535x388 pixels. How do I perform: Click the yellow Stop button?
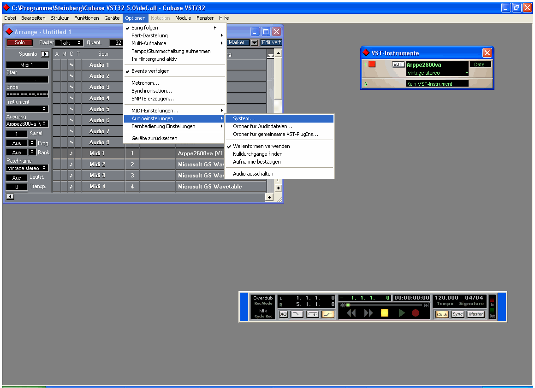pos(385,312)
